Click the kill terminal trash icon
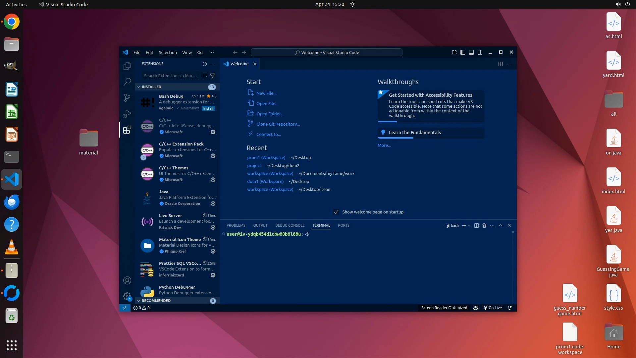Image resolution: width=636 pixels, height=358 pixels. point(484,225)
